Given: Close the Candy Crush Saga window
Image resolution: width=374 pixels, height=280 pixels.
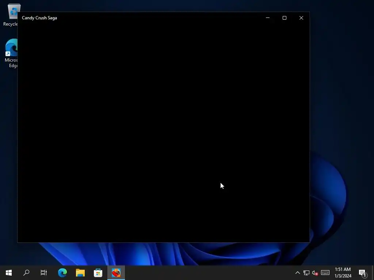Looking at the screenshot, I should (x=301, y=18).
